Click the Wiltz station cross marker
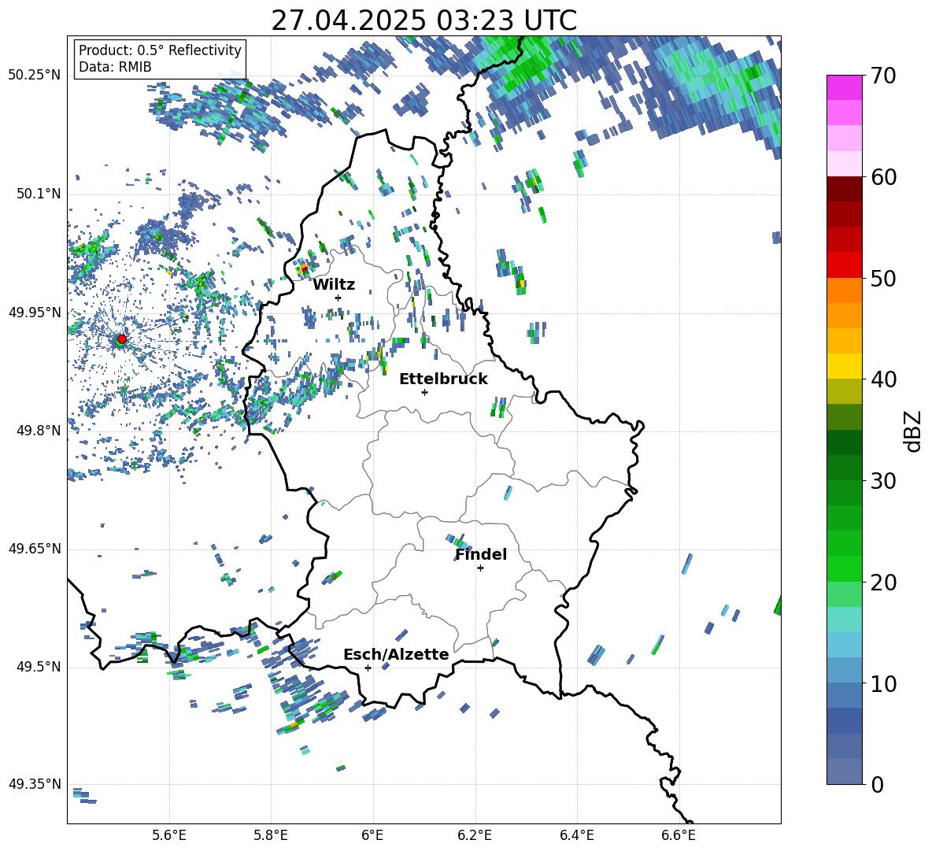932x851 pixels. coord(338,298)
